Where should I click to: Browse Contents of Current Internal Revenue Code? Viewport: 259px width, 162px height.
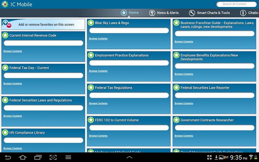[13, 51]
